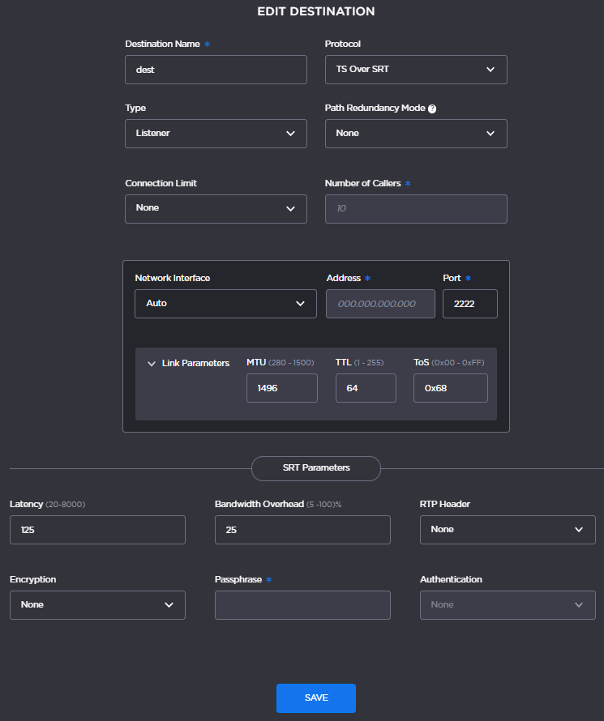
Task: Click the TTL field showing 64
Action: (x=366, y=388)
